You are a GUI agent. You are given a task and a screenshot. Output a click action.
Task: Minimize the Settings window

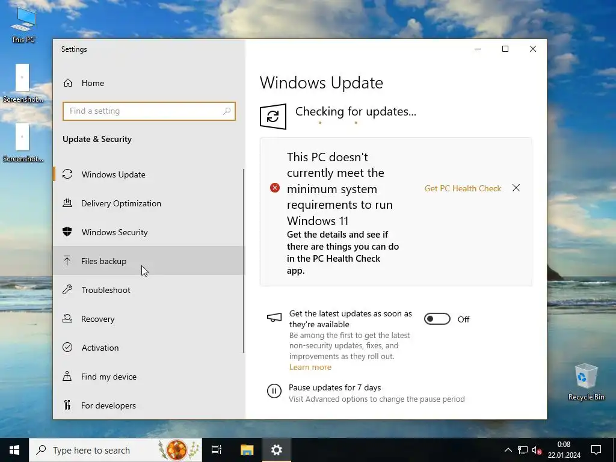coord(478,49)
